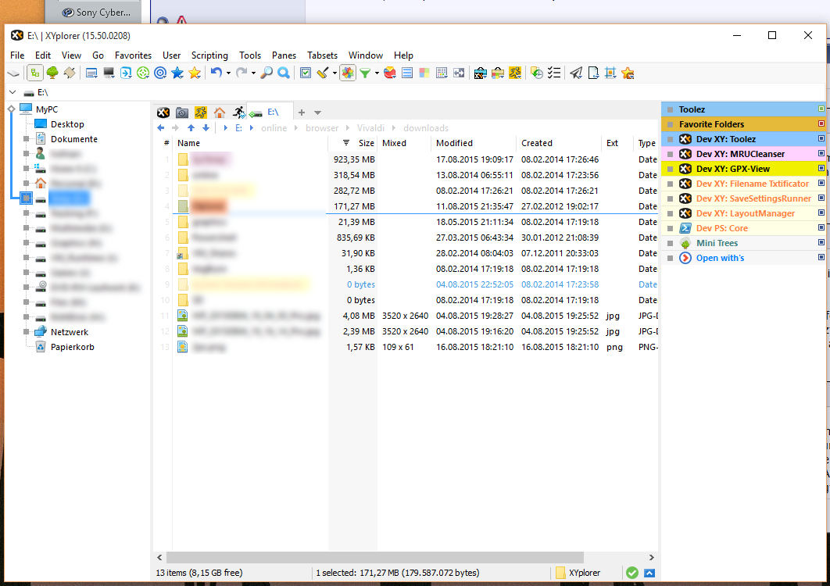Screen dimensions: 830x586
Task: Open the tab list dropdown arrow after plus
Action: coord(318,113)
